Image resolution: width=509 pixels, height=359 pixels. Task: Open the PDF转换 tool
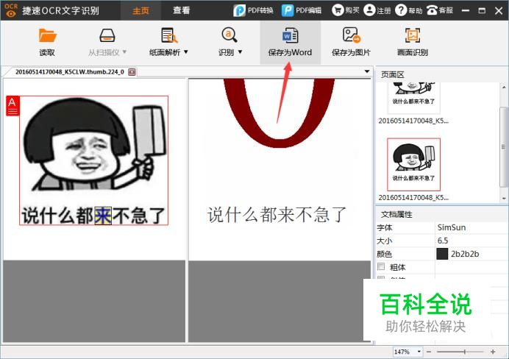253,10
